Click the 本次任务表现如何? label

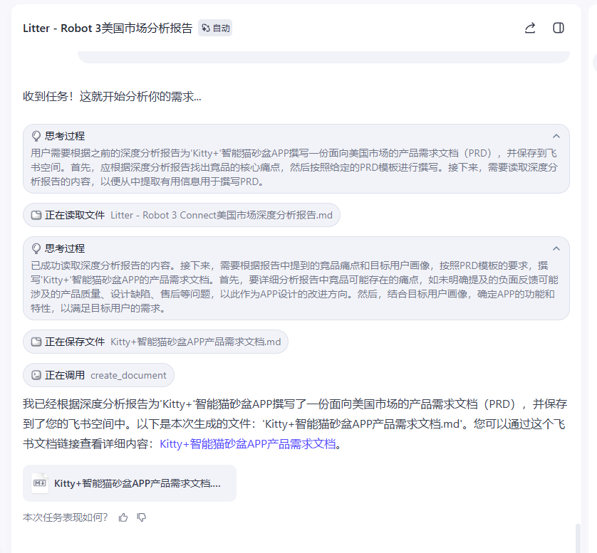tap(65, 517)
